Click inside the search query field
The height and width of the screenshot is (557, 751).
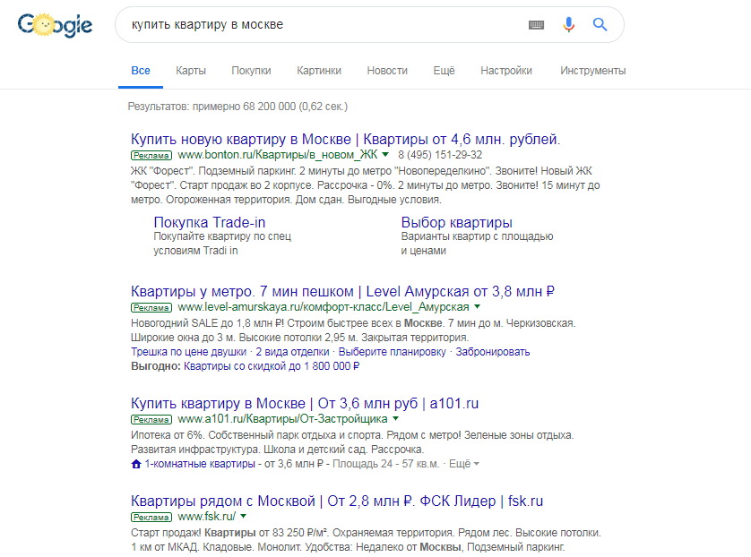(x=269, y=24)
